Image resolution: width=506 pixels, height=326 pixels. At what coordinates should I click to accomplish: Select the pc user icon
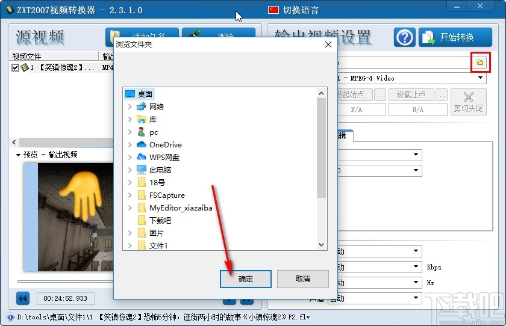pos(142,132)
